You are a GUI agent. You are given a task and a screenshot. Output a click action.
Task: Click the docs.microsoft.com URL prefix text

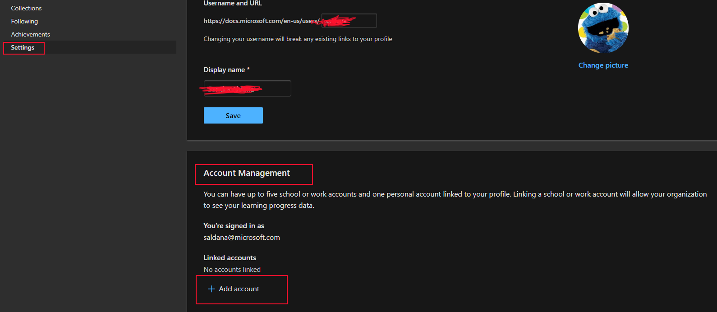coord(262,21)
